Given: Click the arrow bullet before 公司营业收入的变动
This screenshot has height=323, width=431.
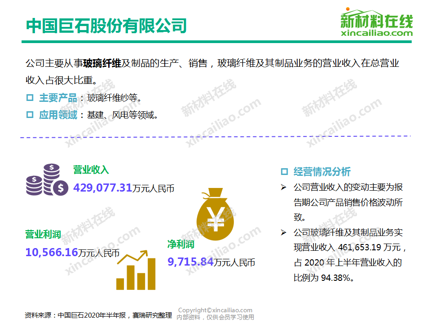Looking at the screenshot, I should [x=283, y=188].
